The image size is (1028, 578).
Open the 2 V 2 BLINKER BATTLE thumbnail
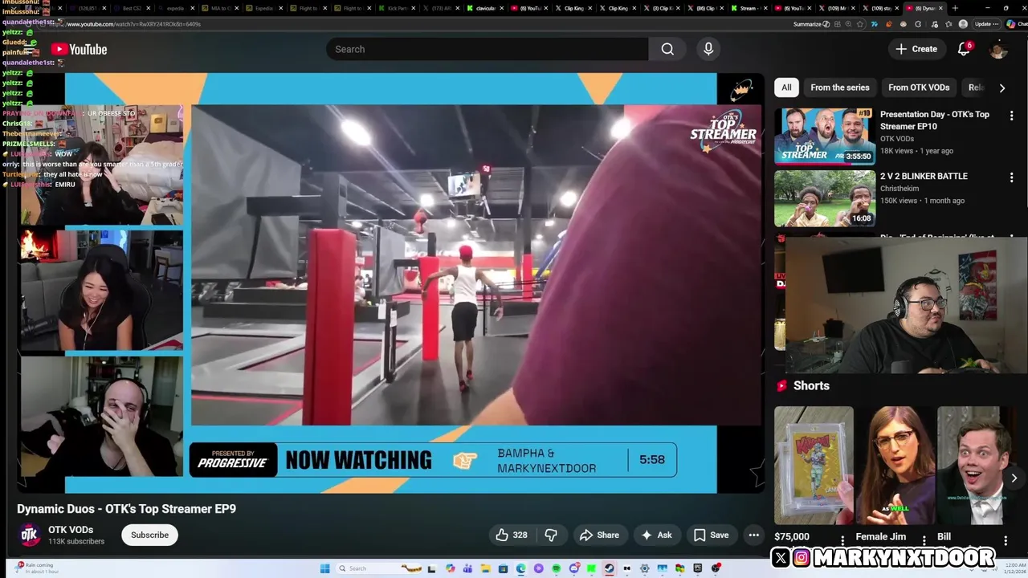[825, 198]
